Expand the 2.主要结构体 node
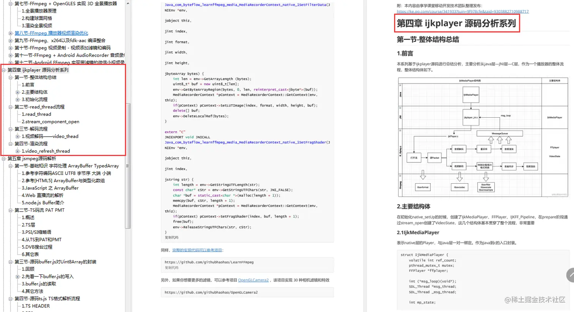 pos(17,92)
